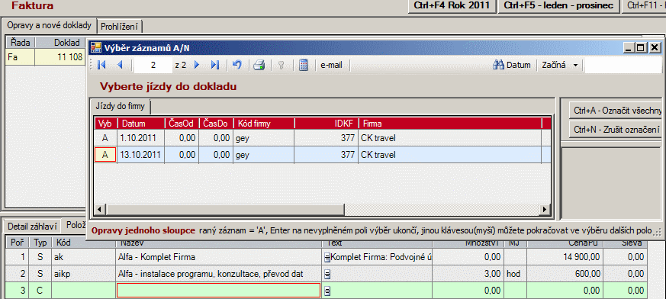
Task: Click ČasOd column header
Action: pos(182,124)
